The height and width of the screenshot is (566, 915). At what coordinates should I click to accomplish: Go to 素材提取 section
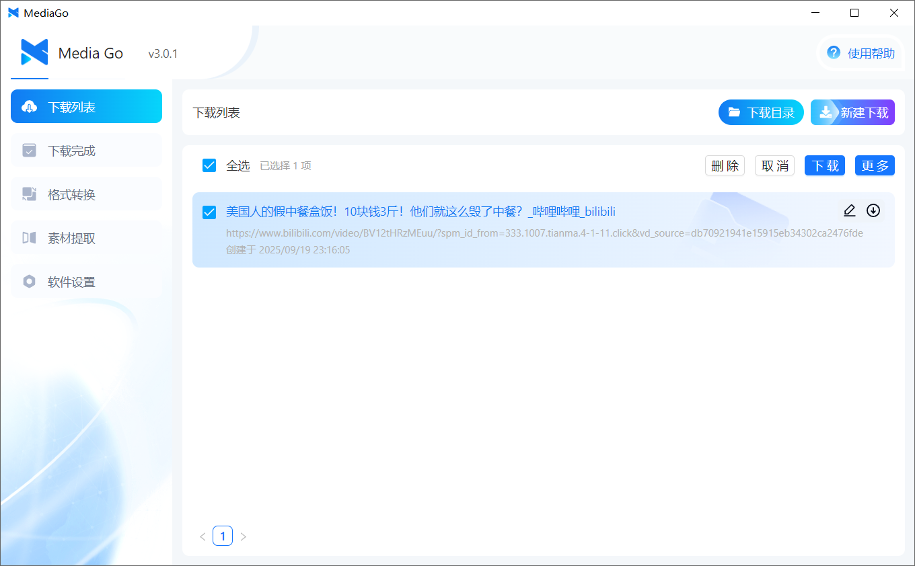pyautogui.click(x=86, y=237)
